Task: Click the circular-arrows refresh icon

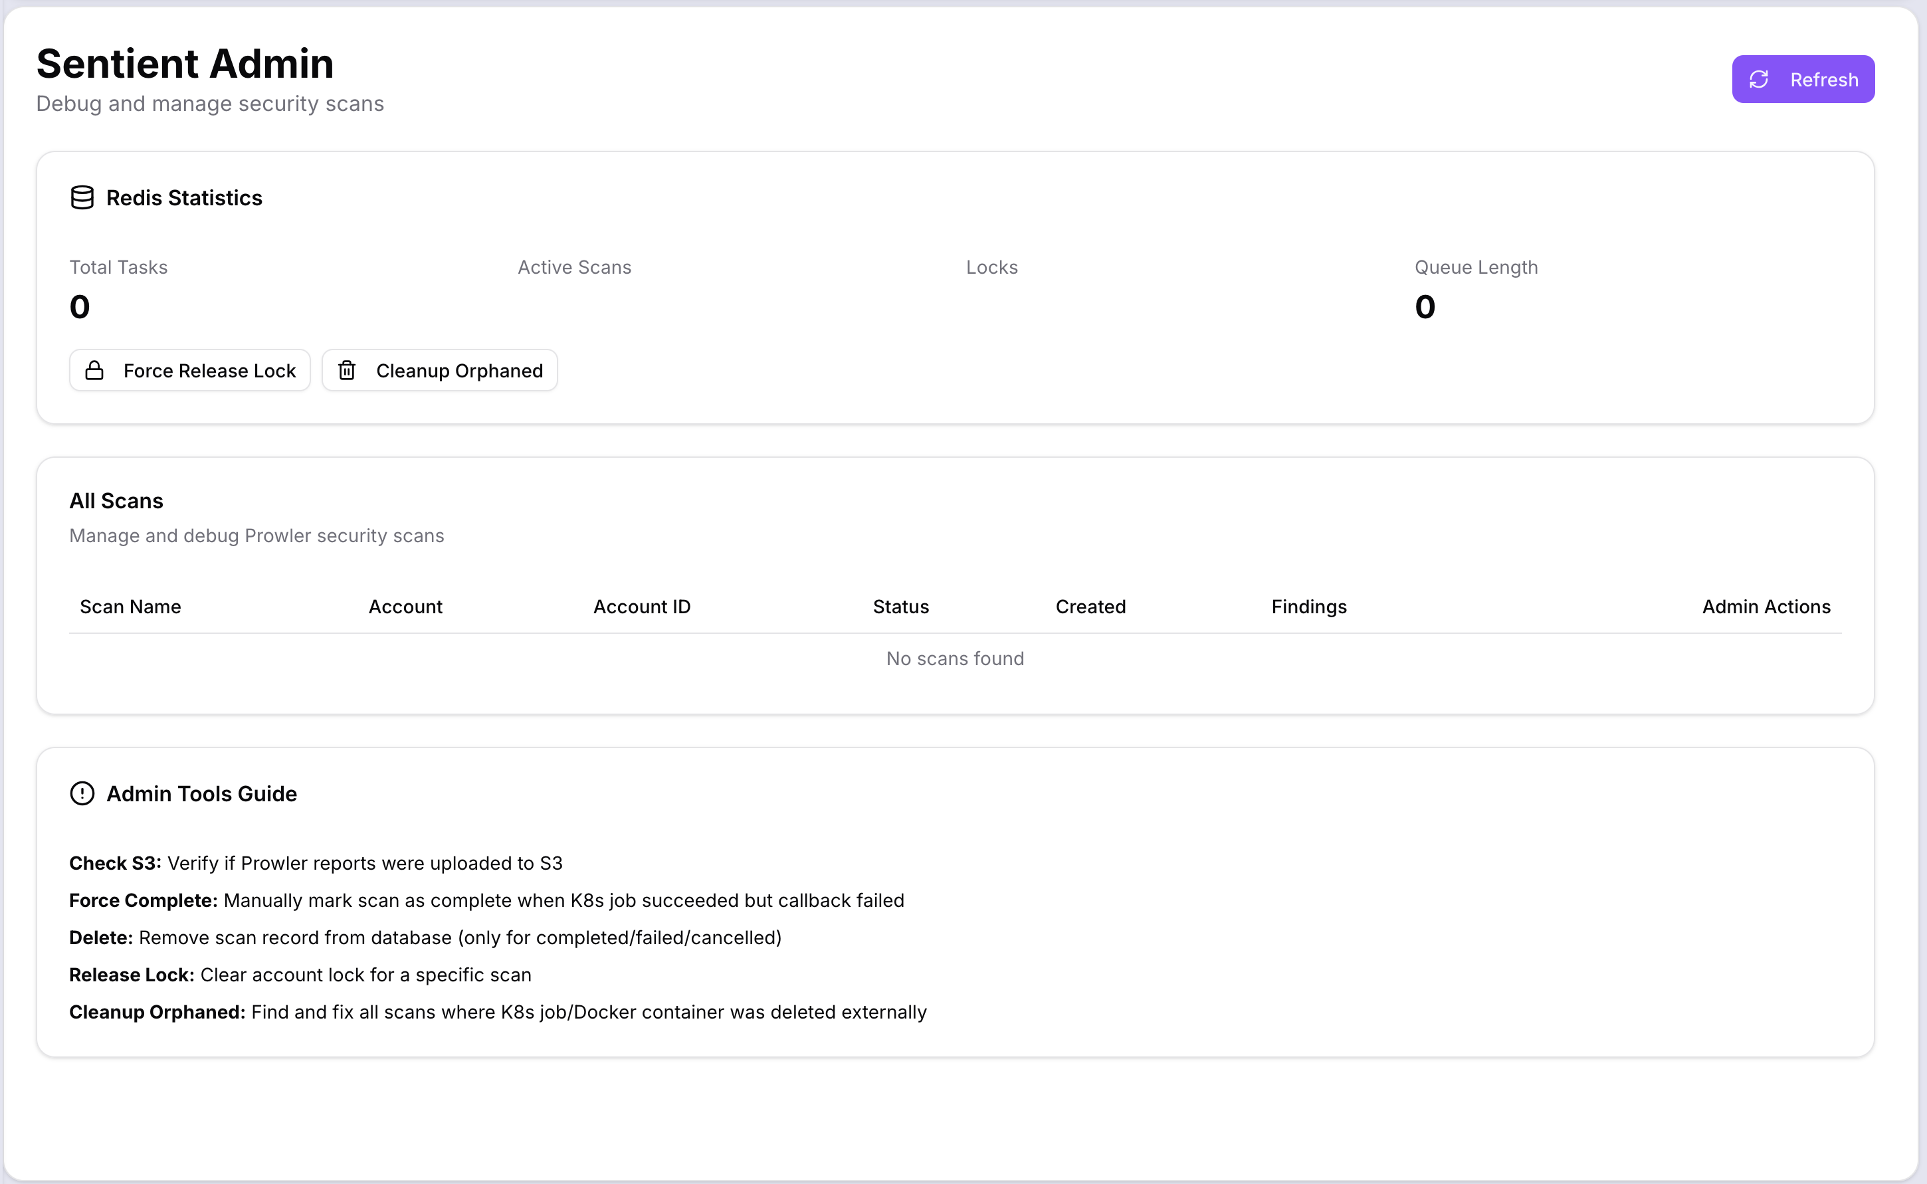Action: [1759, 79]
